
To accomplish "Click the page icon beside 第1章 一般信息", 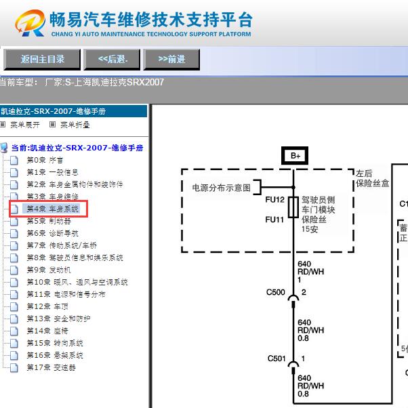I will coord(14,173).
